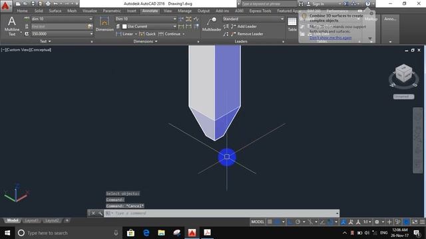Click the navigation bar strip on right edge
Image resolution: width=426 pixels, height=239 pixels.
pos(417,140)
